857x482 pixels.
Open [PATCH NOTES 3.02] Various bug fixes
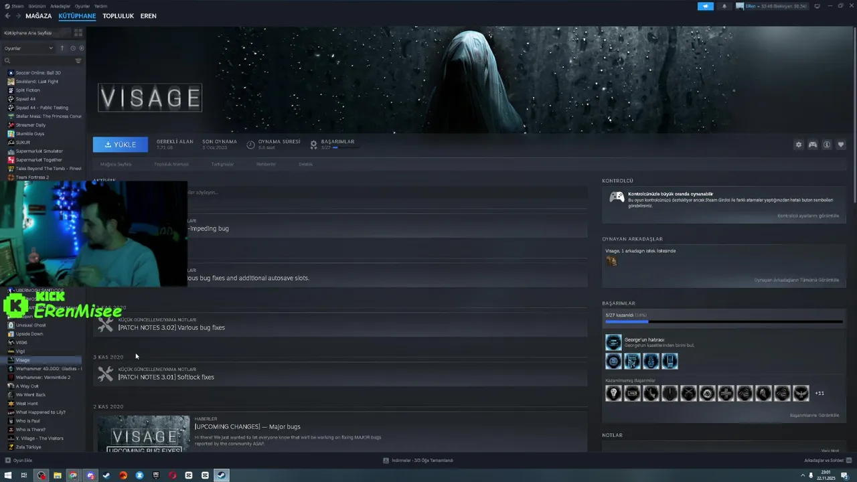click(171, 327)
